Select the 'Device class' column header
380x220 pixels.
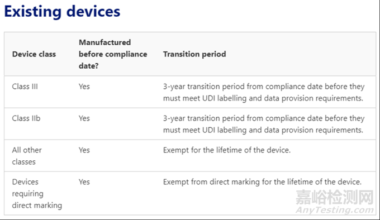[34, 54]
